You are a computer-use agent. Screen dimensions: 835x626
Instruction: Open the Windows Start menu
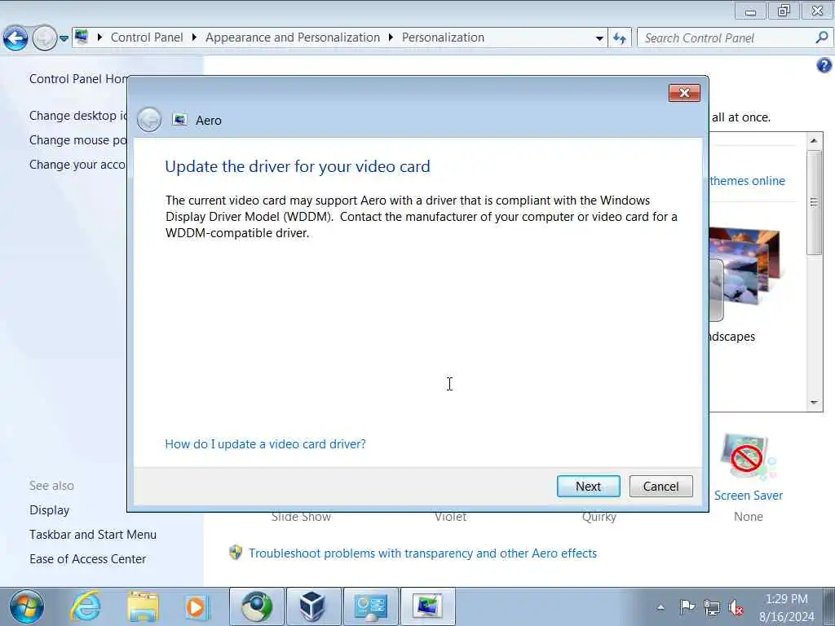coord(27,606)
